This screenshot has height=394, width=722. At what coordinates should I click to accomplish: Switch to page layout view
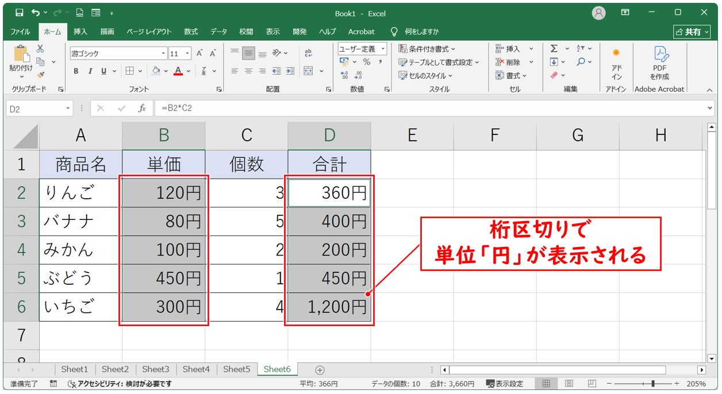click(x=569, y=384)
